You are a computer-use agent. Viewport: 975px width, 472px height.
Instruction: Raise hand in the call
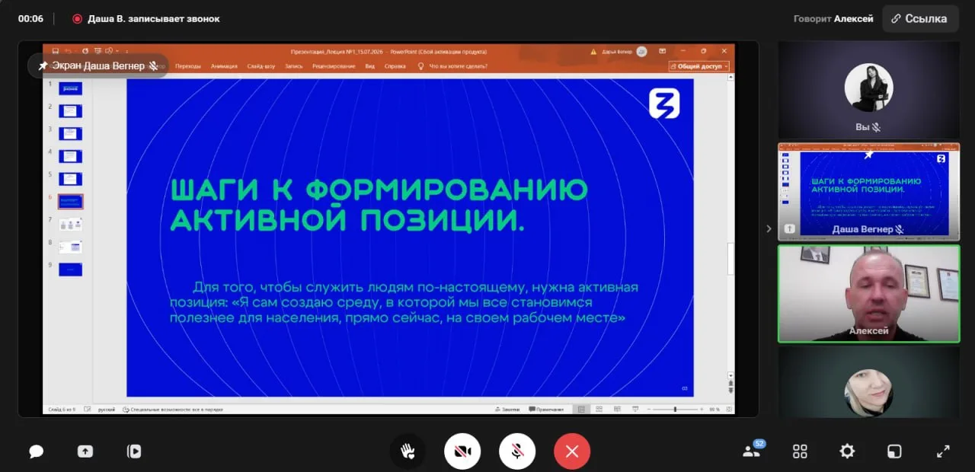(x=408, y=451)
